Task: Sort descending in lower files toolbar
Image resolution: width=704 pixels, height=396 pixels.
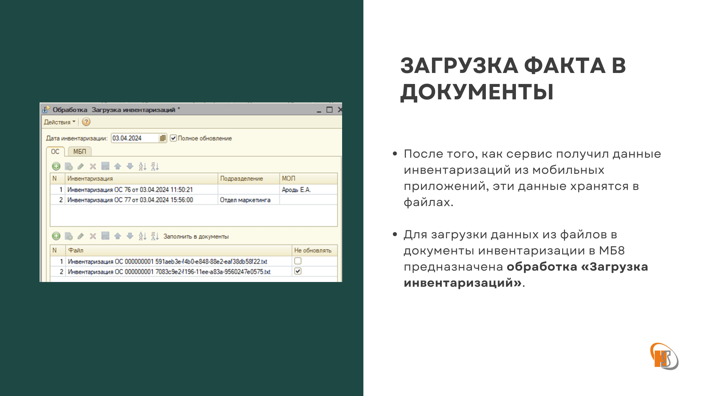Action: [x=155, y=236]
